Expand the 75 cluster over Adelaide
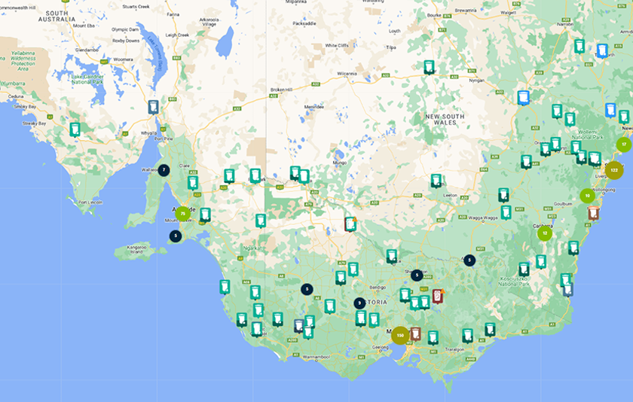This screenshot has width=633, height=402. 182,213
